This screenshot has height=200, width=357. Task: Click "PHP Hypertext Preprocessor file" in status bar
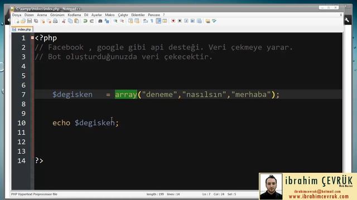point(34,194)
